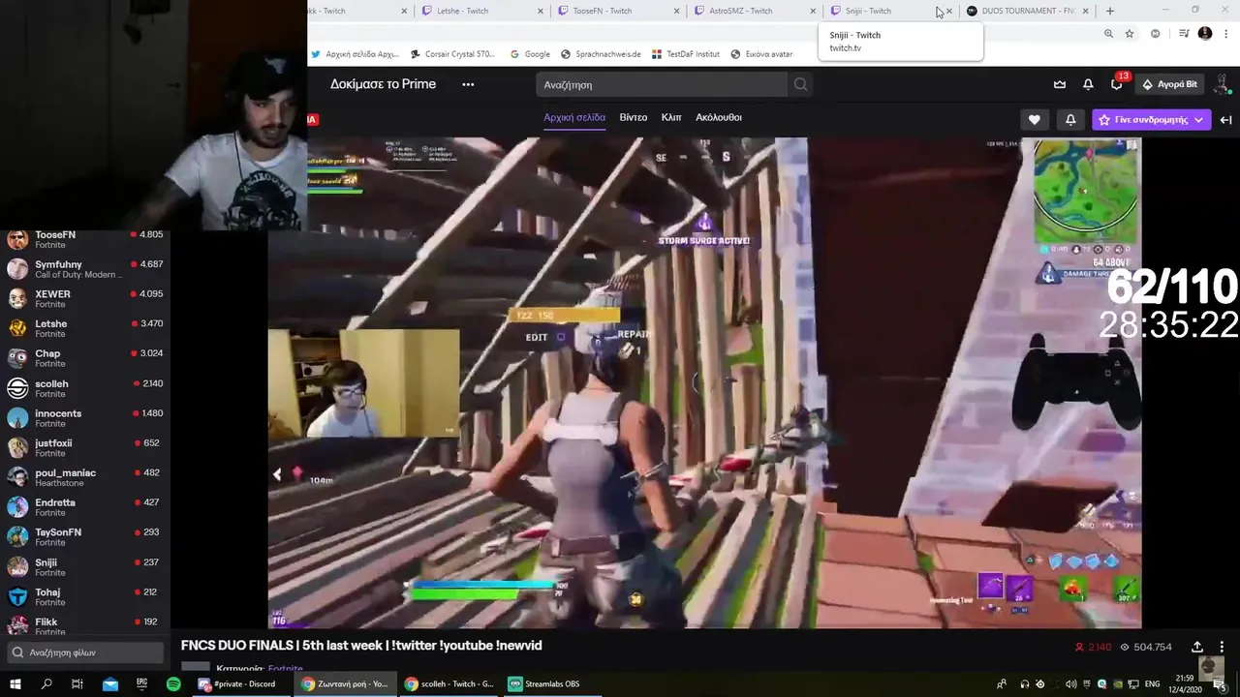This screenshot has height=697, width=1240.
Task: Open the Corsair Crystal 570 bookmark
Action: [x=454, y=54]
